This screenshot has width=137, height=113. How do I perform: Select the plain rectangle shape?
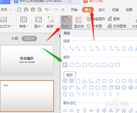coord(65,65)
